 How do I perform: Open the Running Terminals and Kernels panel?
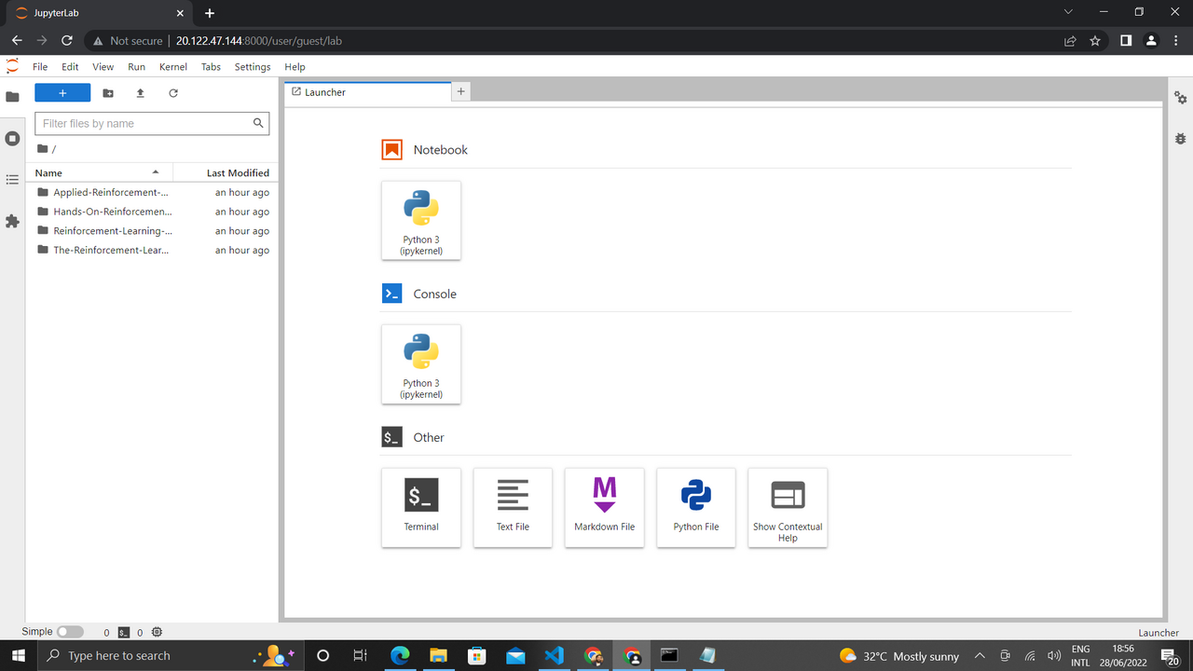click(x=12, y=139)
